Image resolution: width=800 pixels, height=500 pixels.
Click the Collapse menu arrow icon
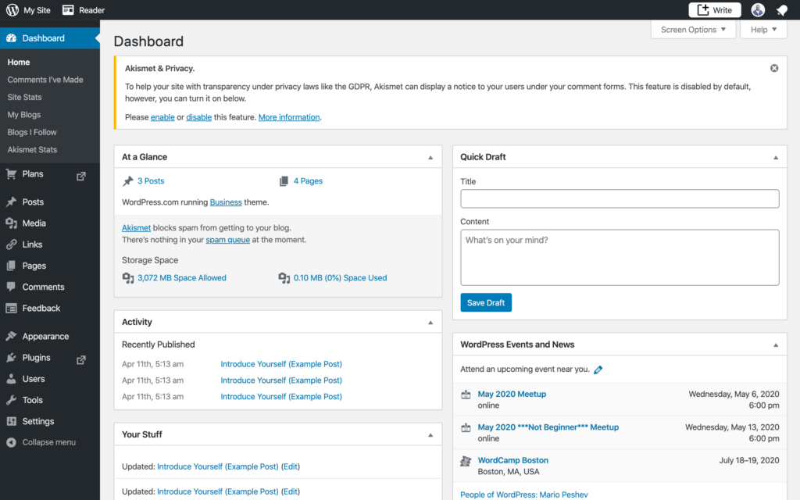click(x=11, y=442)
